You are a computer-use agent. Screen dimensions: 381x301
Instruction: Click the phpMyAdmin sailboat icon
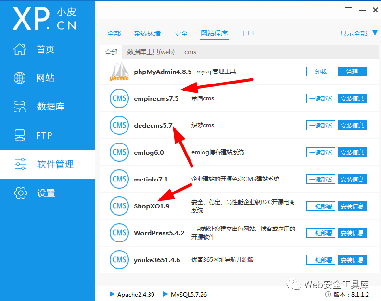119,72
